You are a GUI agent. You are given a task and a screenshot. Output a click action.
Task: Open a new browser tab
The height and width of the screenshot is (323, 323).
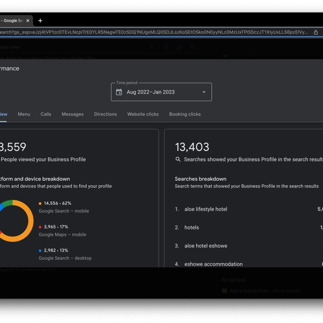[40, 21]
